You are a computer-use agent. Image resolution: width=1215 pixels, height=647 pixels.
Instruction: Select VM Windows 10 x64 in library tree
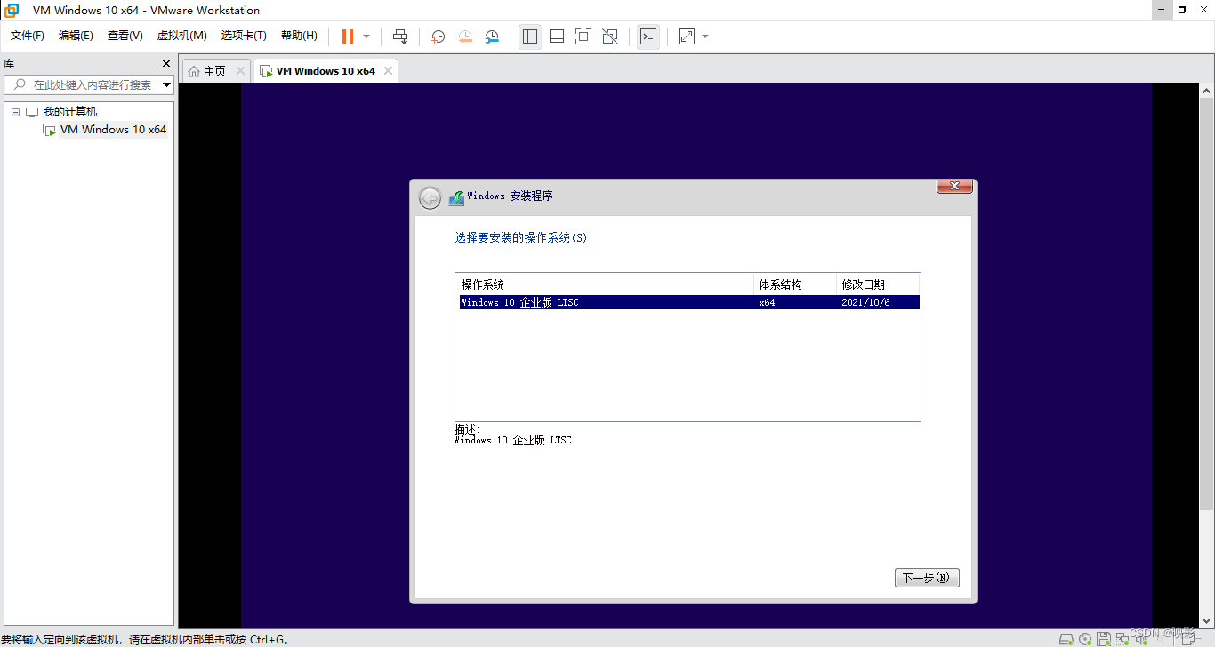click(x=113, y=130)
